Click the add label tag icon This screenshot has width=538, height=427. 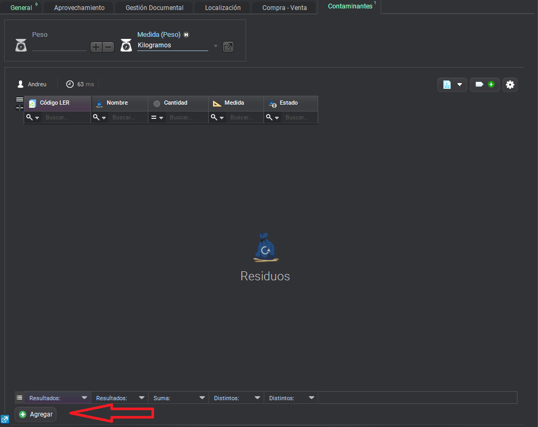coord(484,85)
